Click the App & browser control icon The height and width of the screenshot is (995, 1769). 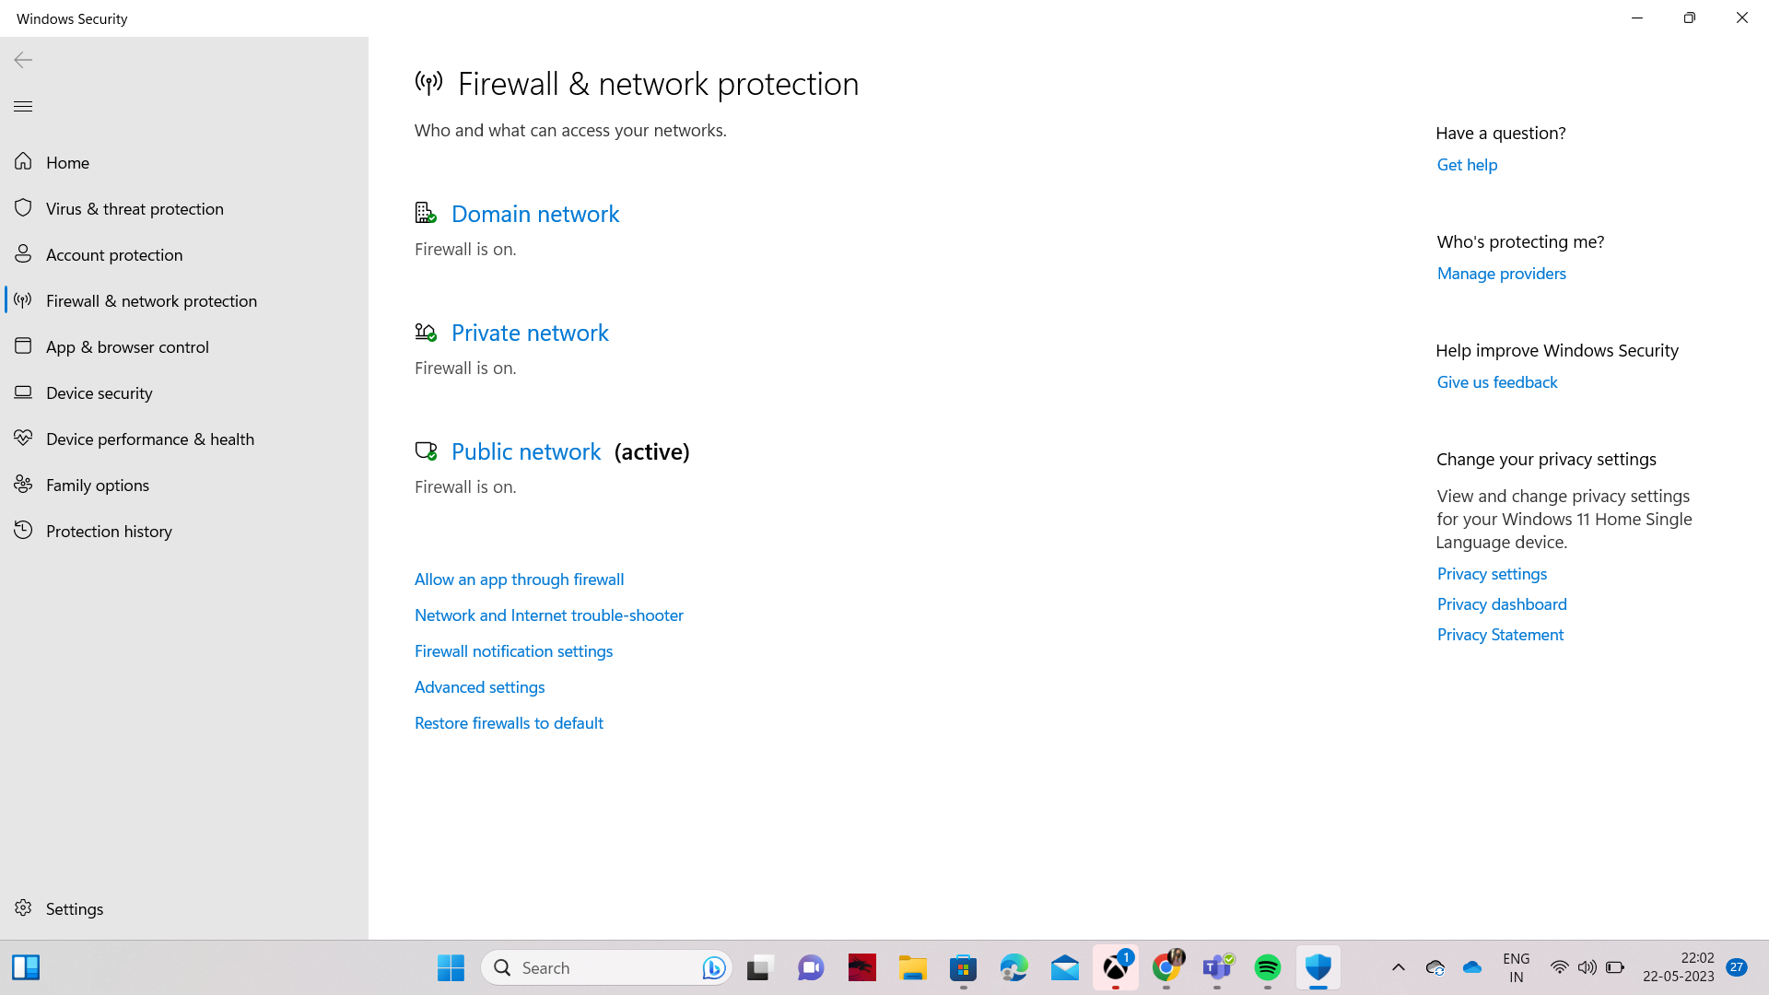point(23,346)
